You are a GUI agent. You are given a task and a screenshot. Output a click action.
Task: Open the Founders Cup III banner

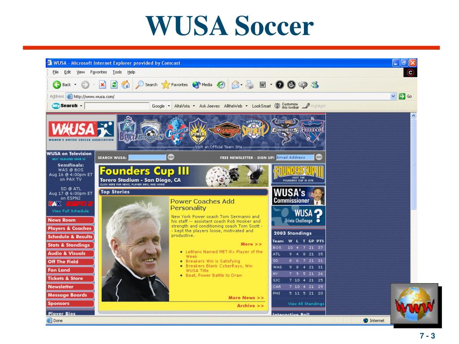183,176
